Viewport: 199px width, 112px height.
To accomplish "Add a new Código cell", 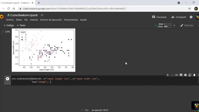I will (9, 26).
